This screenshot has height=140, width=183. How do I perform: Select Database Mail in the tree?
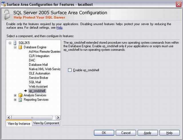[x=38, y=65]
